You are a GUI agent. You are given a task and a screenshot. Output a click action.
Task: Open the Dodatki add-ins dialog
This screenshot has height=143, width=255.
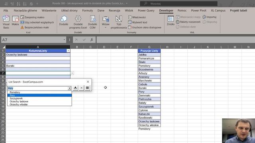(64, 20)
